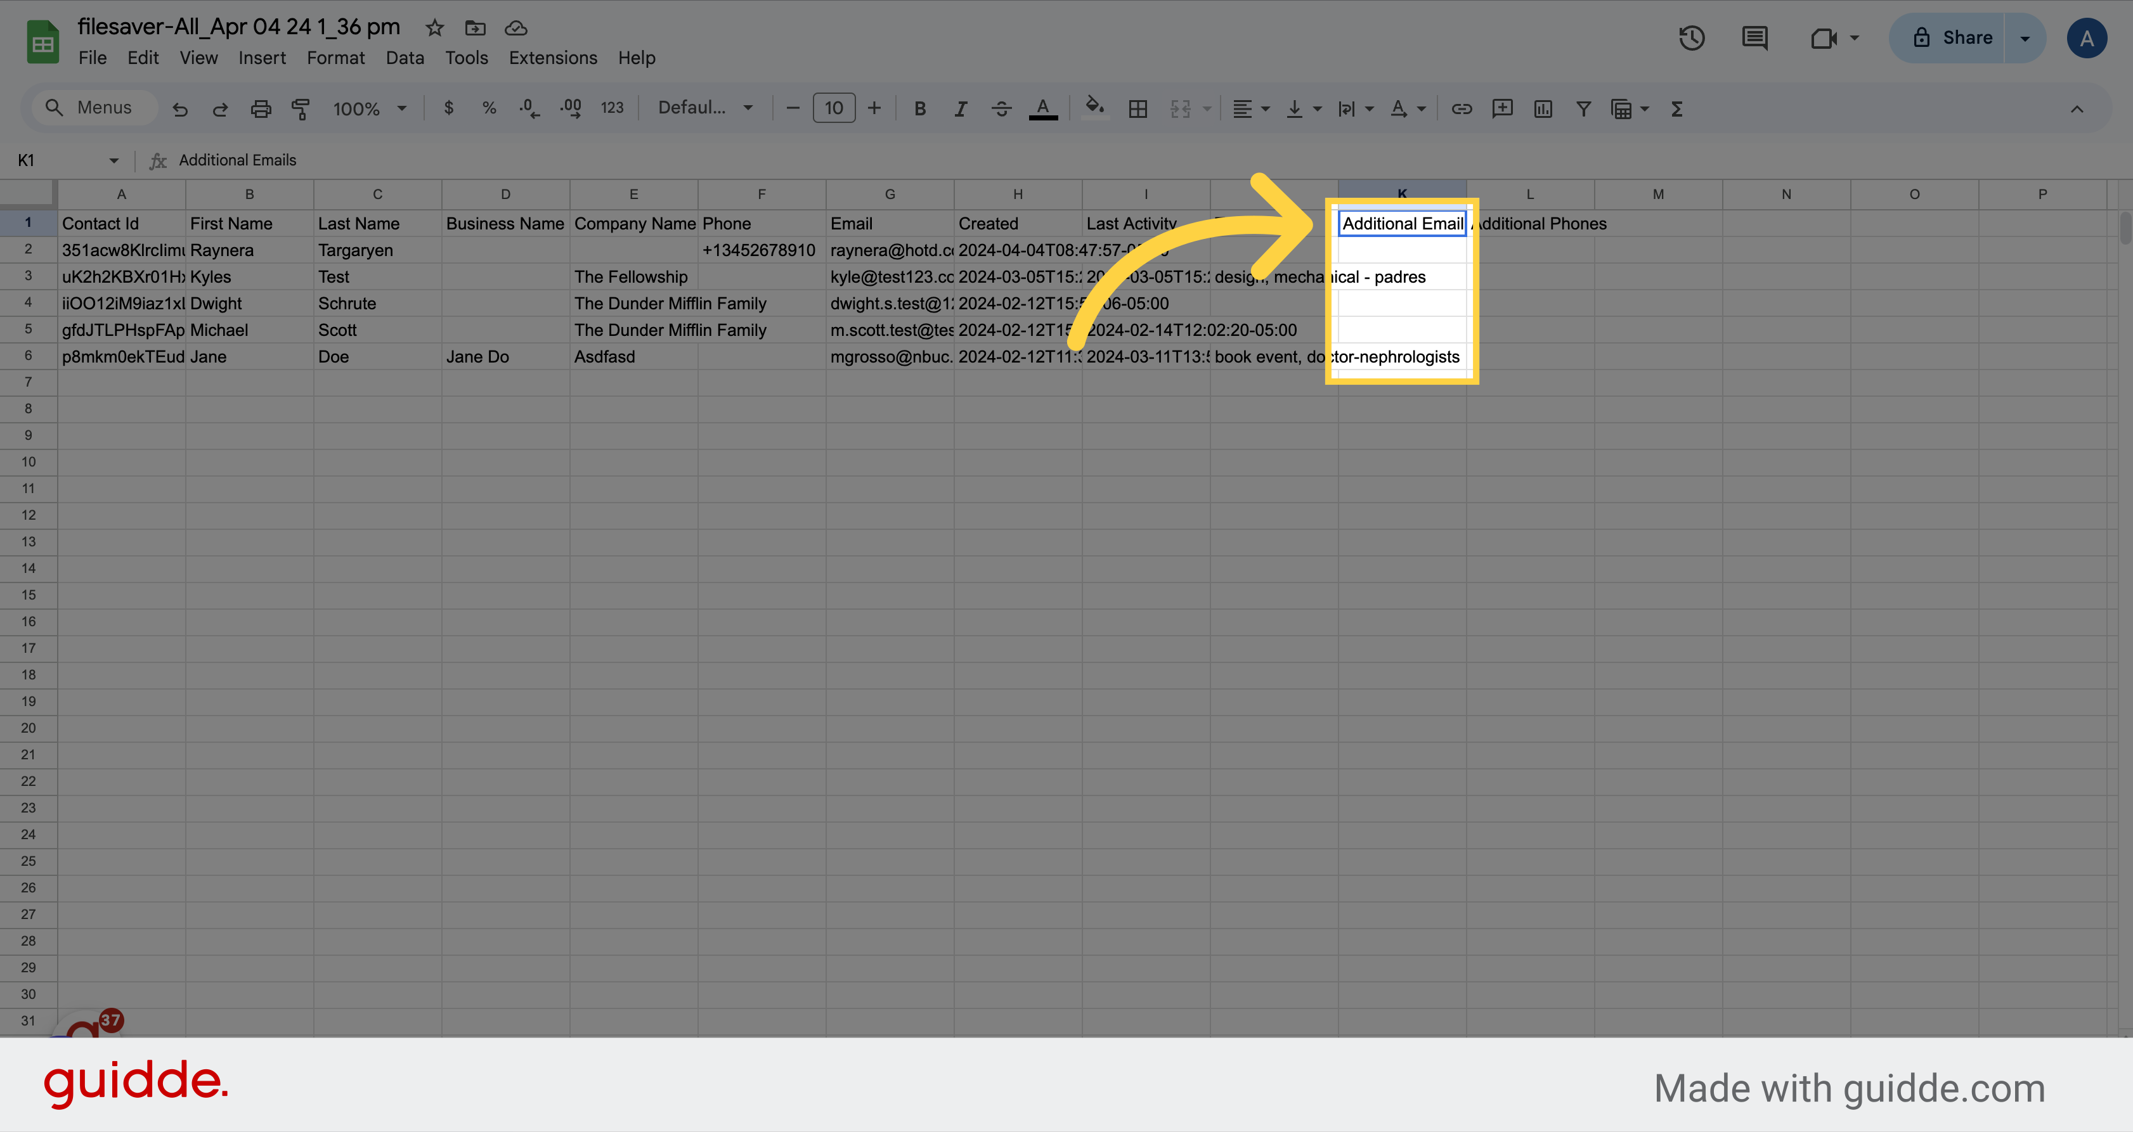The width and height of the screenshot is (2133, 1132).
Task: Click the Print icon
Action: click(261, 108)
